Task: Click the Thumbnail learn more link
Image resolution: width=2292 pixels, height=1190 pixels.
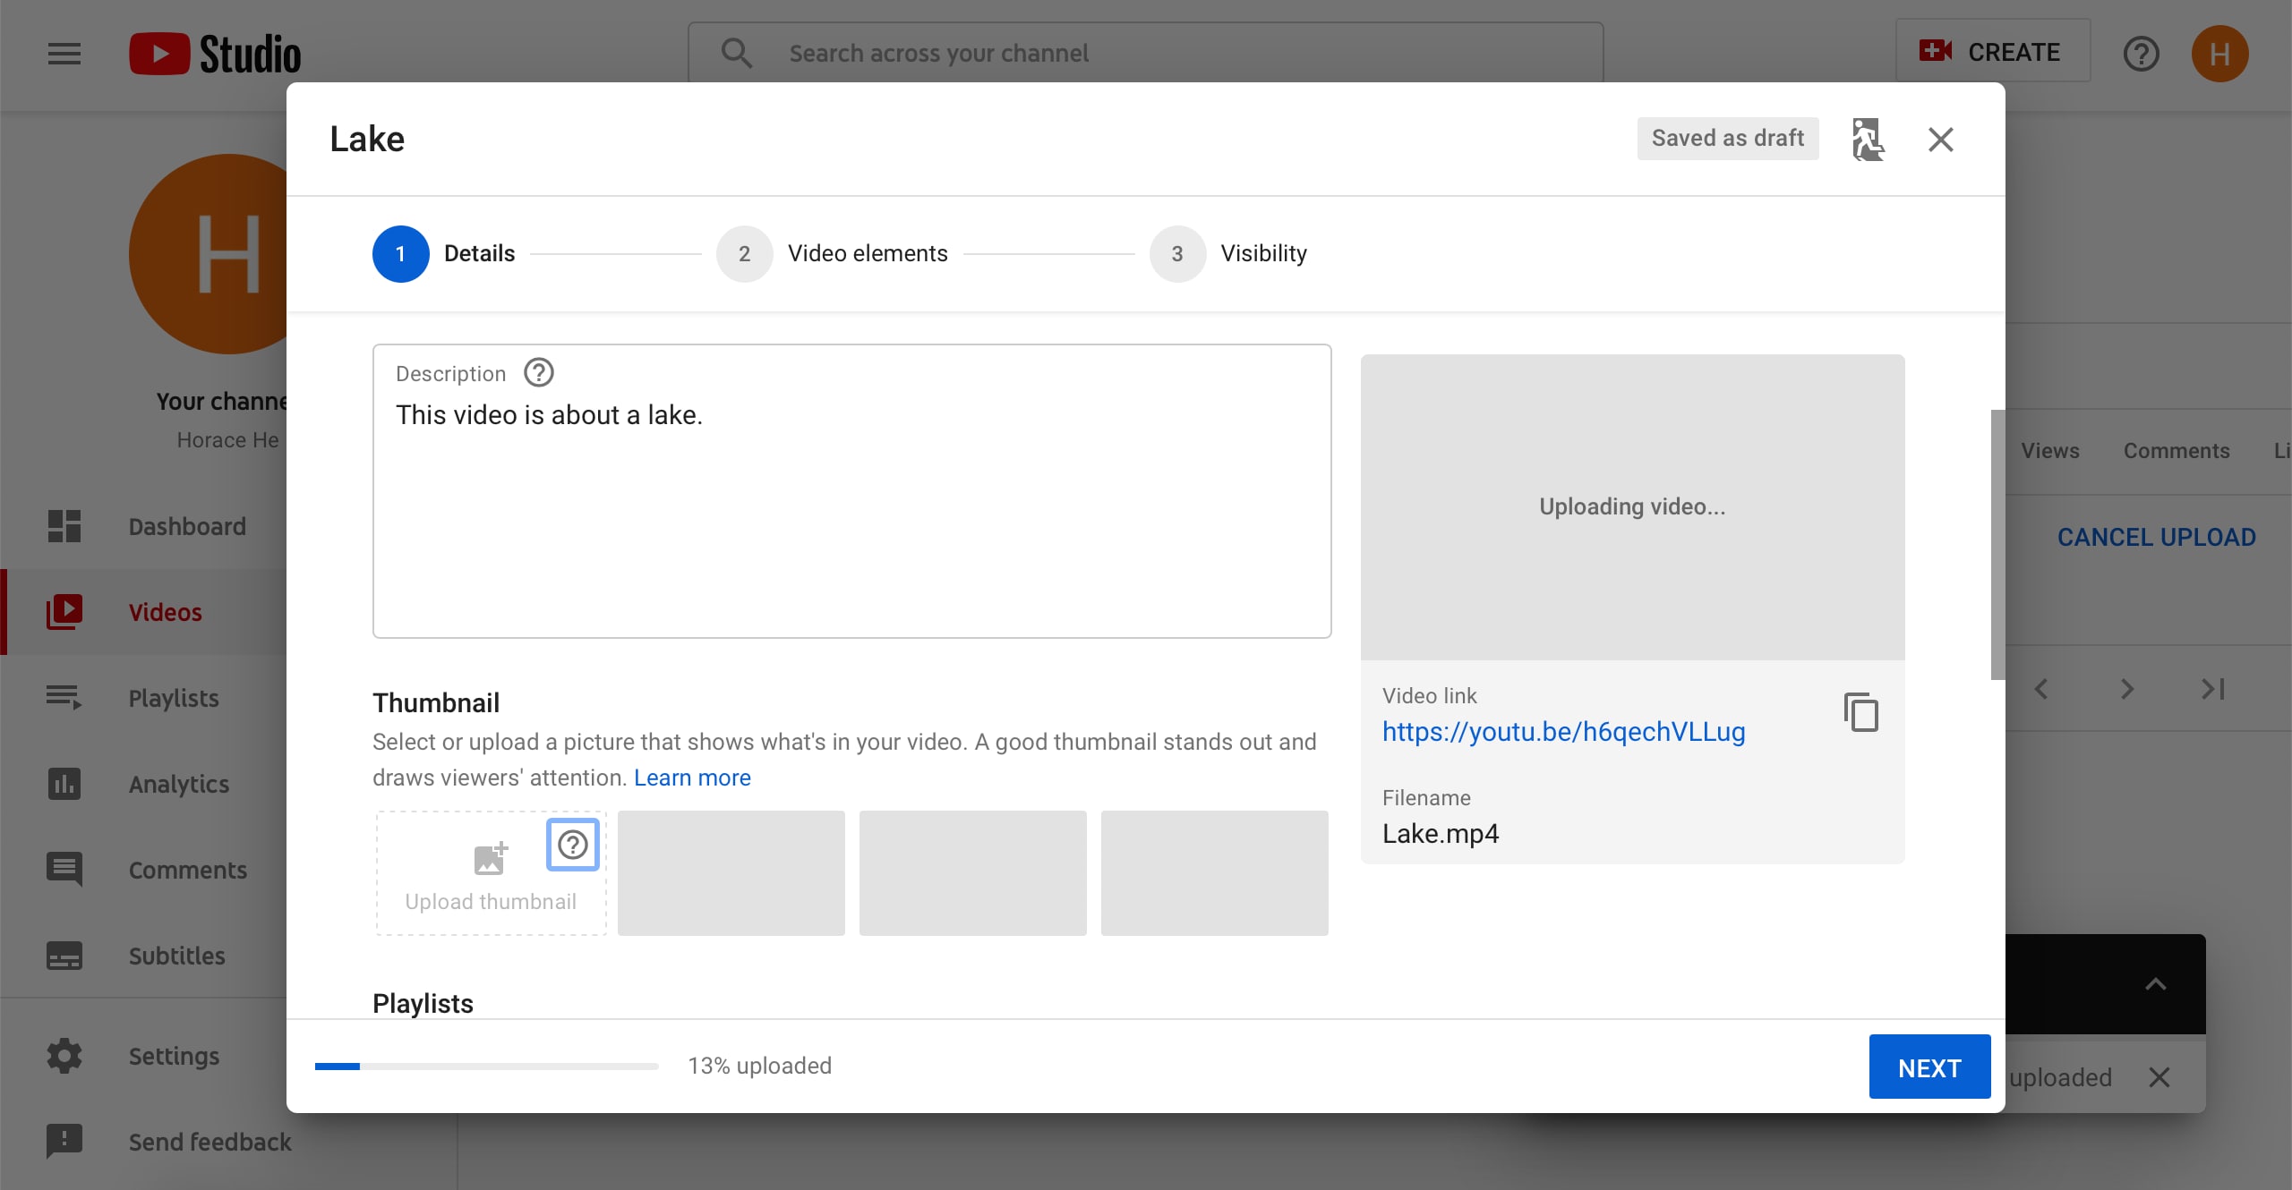Action: (x=691, y=777)
